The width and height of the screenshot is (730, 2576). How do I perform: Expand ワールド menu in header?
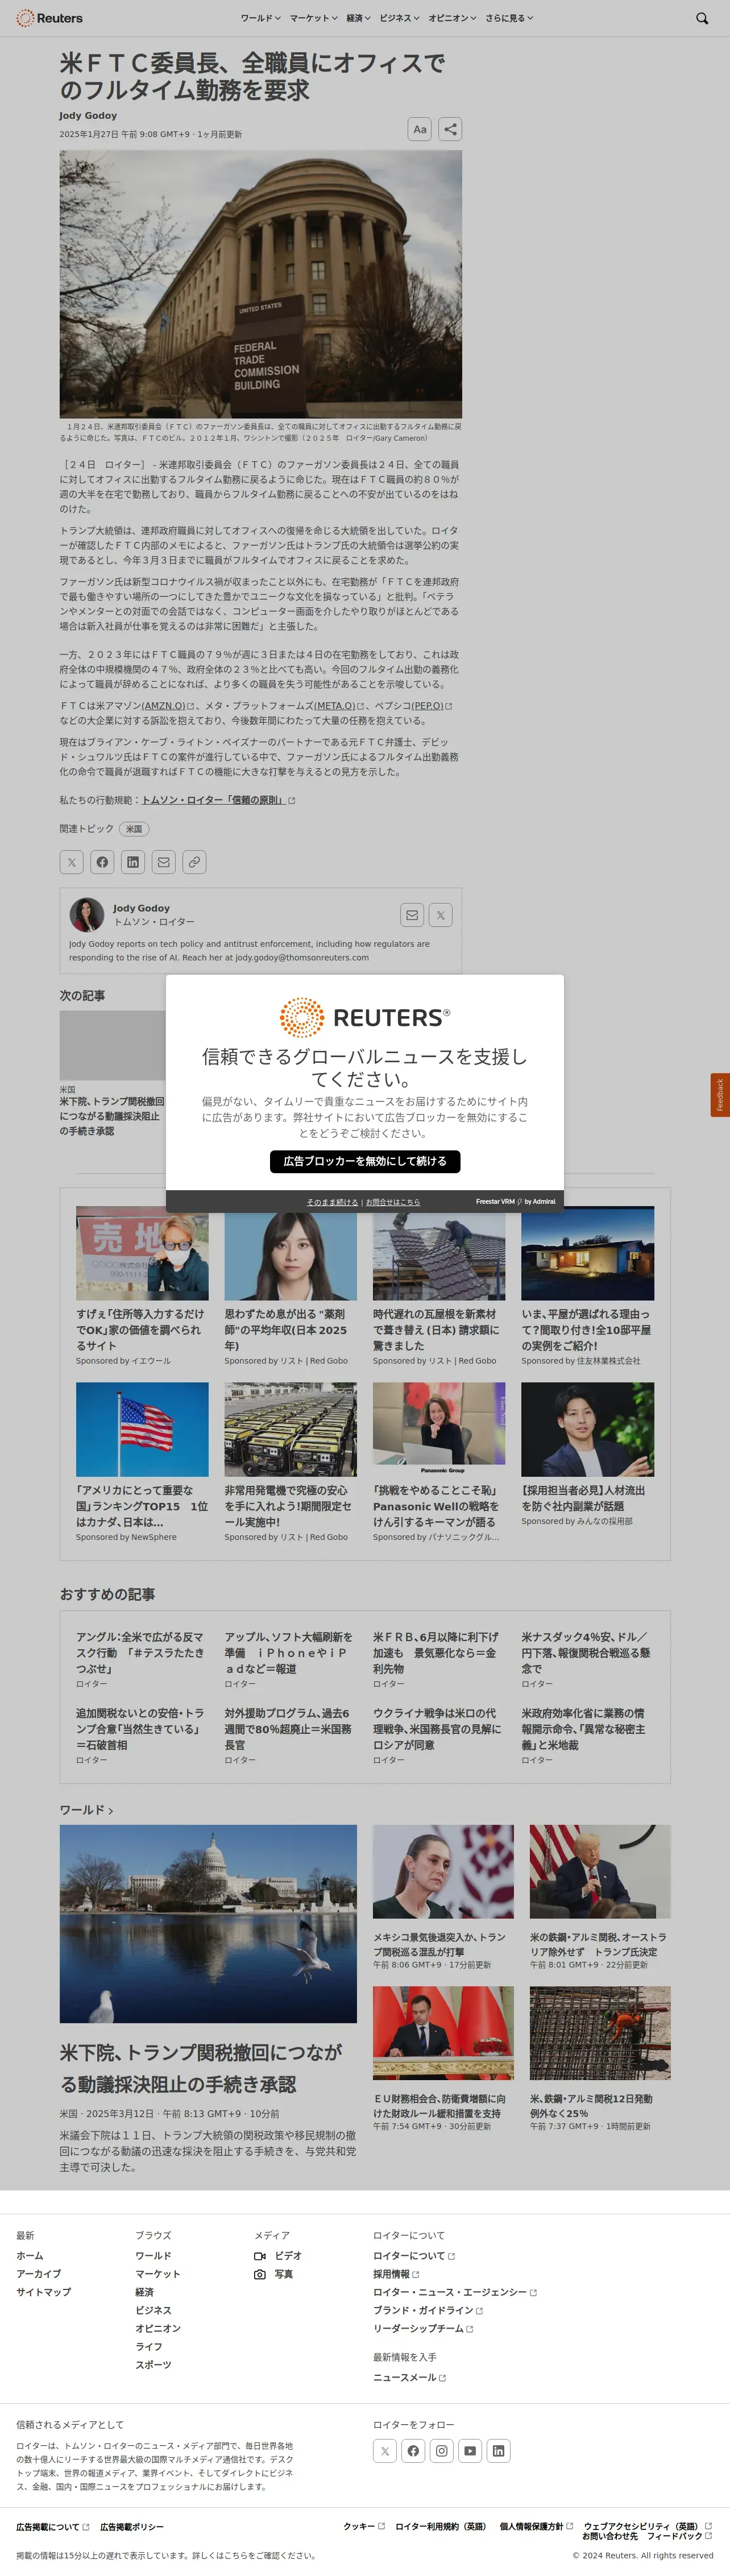[x=260, y=18]
